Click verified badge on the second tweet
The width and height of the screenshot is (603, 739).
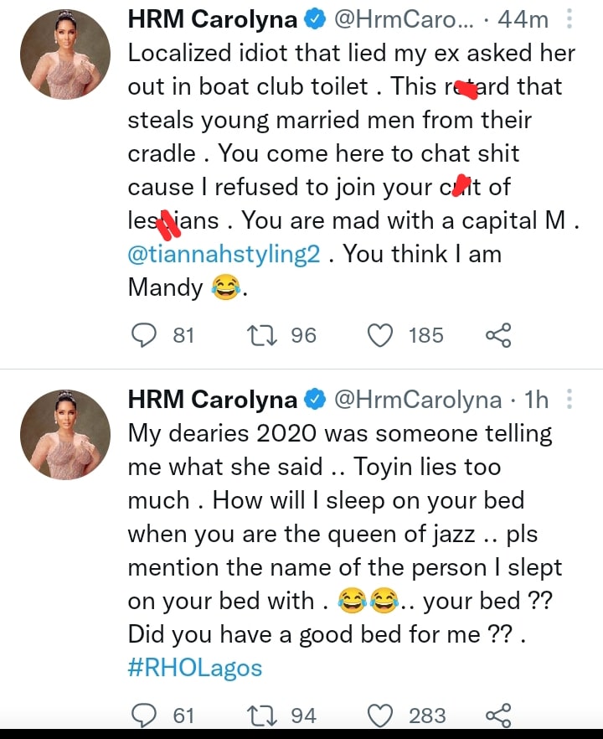314,401
